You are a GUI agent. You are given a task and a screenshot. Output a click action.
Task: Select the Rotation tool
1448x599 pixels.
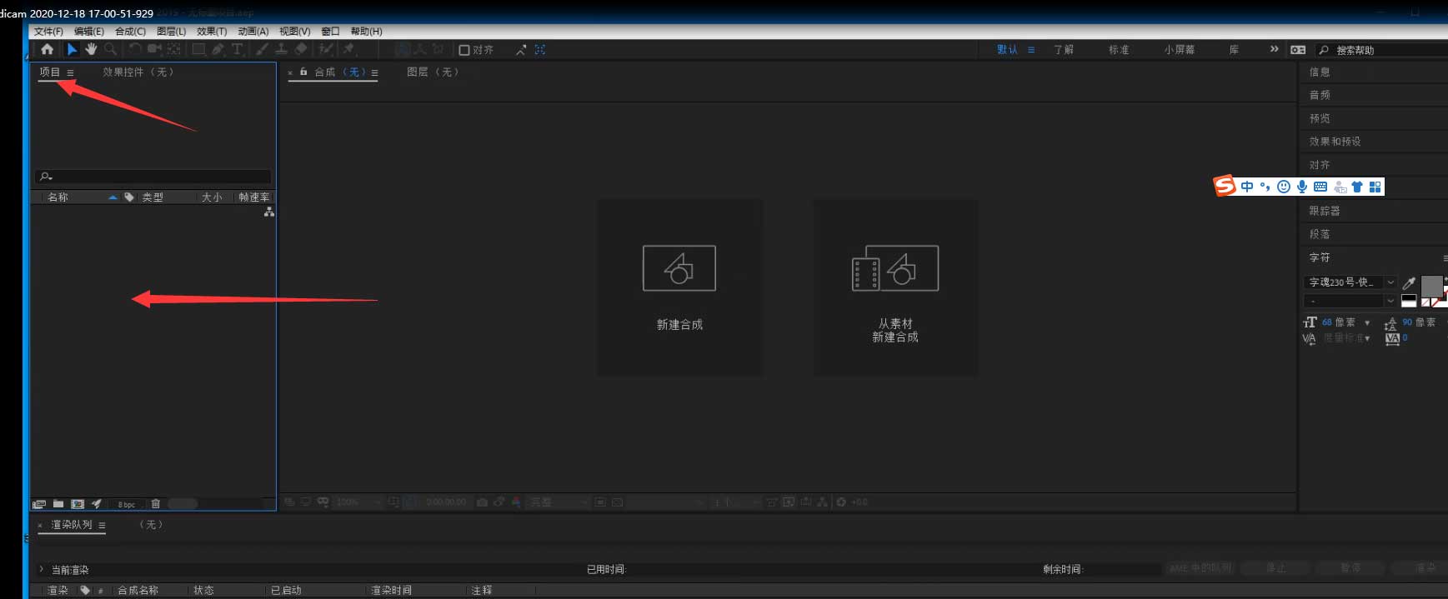click(135, 50)
